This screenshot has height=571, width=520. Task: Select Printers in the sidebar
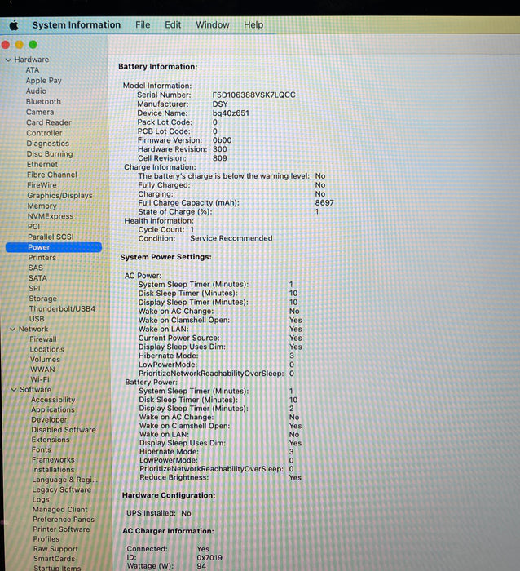coord(42,258)
